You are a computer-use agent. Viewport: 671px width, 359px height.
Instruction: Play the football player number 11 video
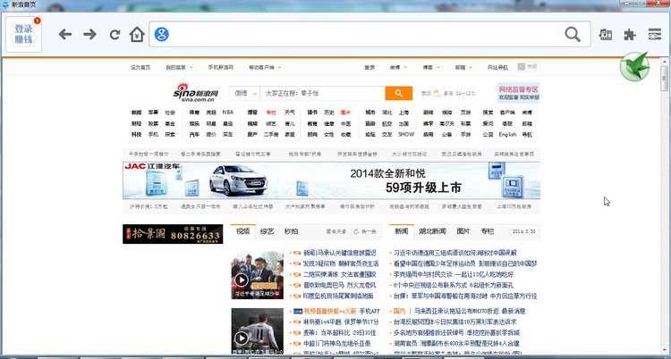257,331
